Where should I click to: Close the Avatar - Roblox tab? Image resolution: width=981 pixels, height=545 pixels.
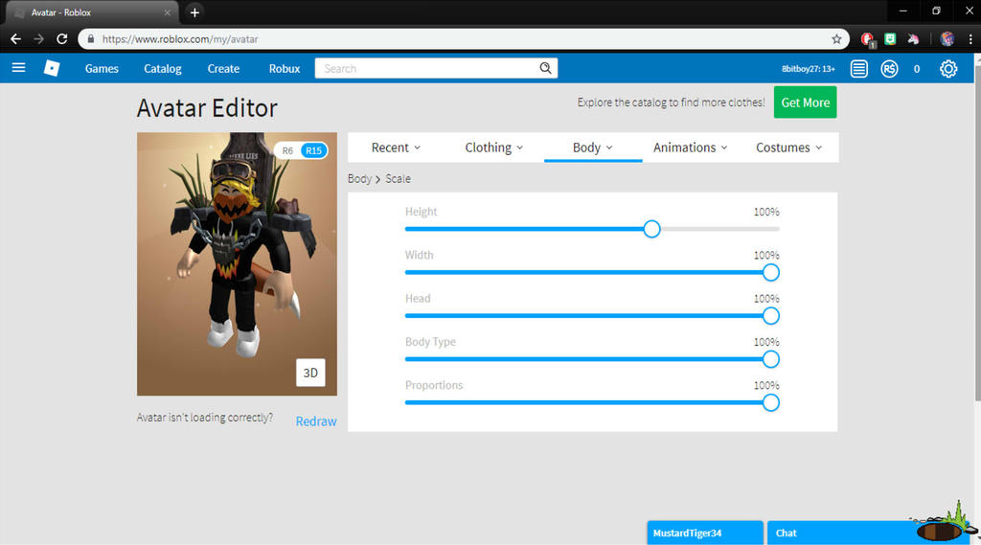coord(167,12)
